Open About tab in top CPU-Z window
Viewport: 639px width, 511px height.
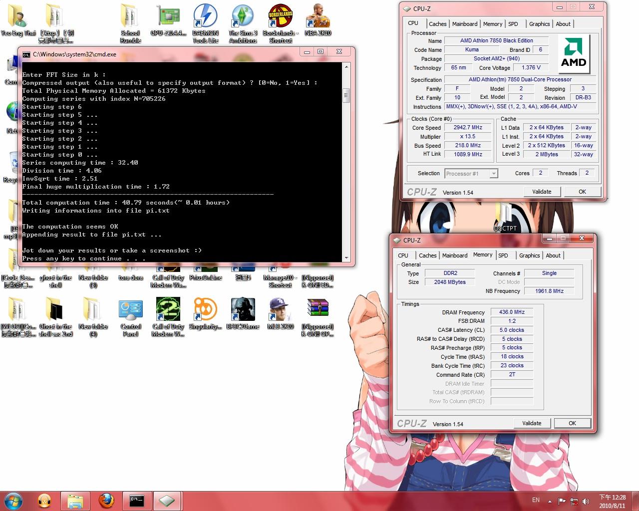click(563, 24)
